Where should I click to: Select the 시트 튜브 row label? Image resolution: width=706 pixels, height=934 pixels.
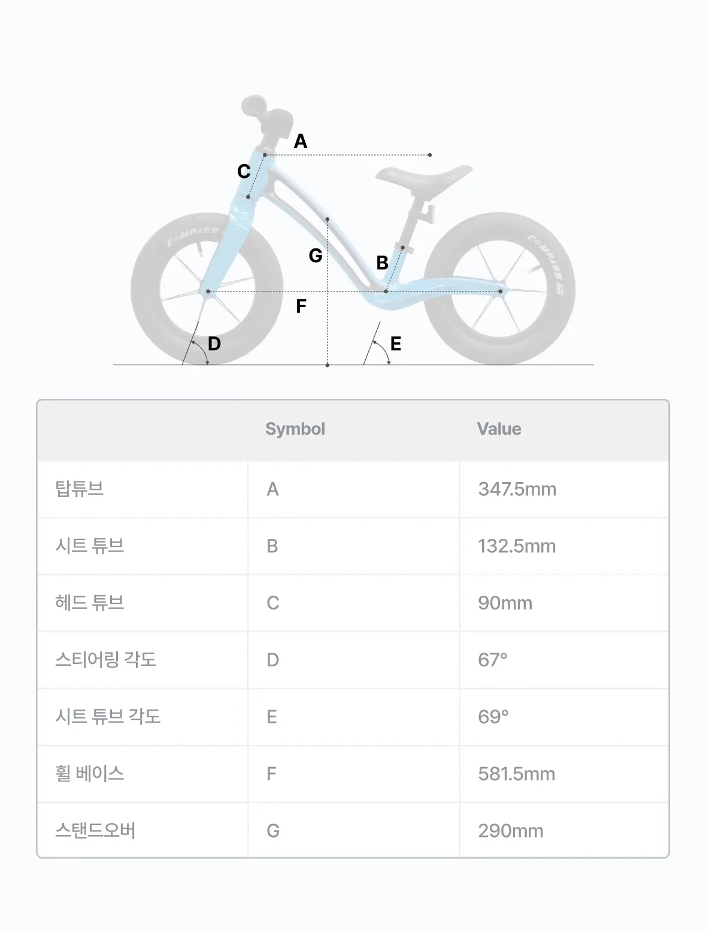click(x=90, y=545)
